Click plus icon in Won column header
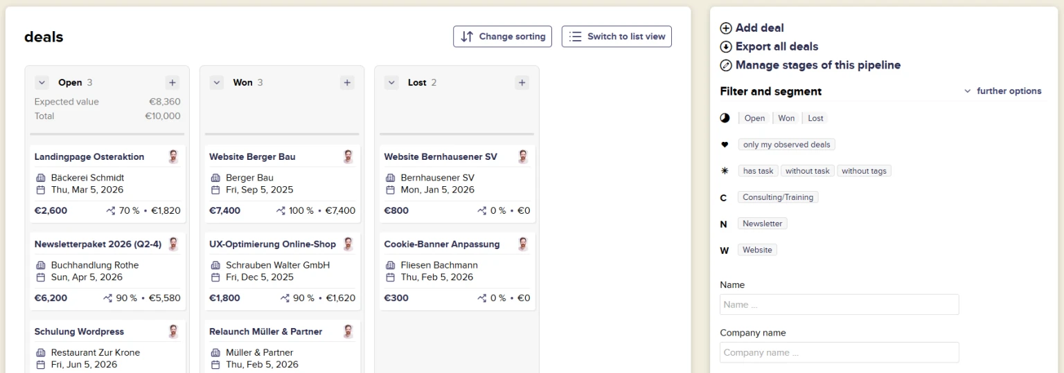 click(x=347, y=83)
